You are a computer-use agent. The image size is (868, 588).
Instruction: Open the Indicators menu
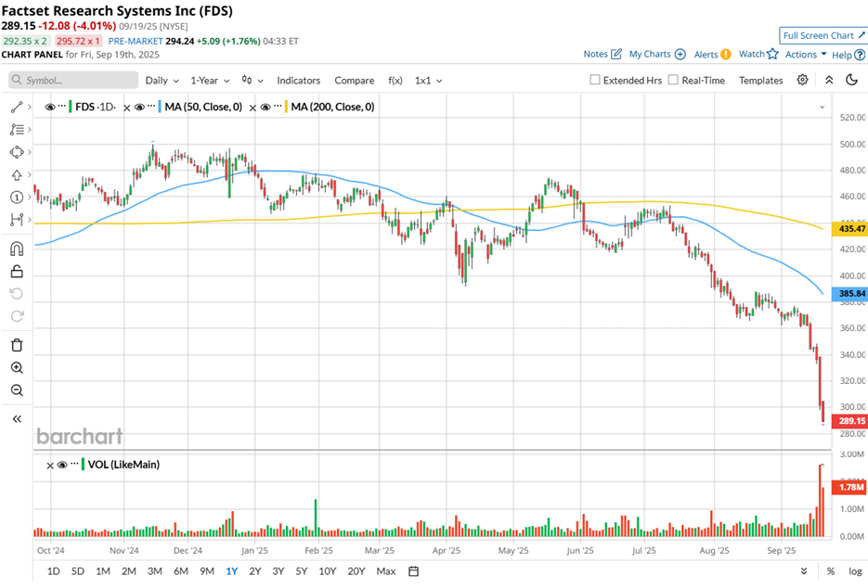click(x=298, y=80)
